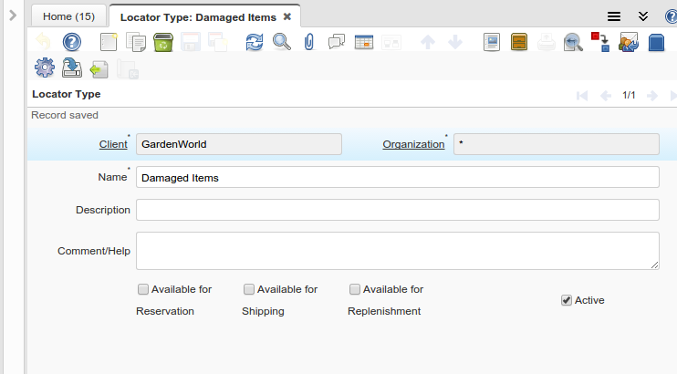This screenshot has height=374, width=677.
Task: Click the Help question mark toolbar icon
Action: click(x=72, y=42)
